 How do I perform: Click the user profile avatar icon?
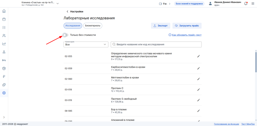point(210,4)
